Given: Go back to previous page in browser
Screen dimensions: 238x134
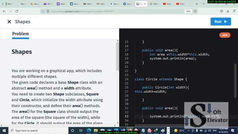Looking at the screenshot, I should [x=4, y=11].
